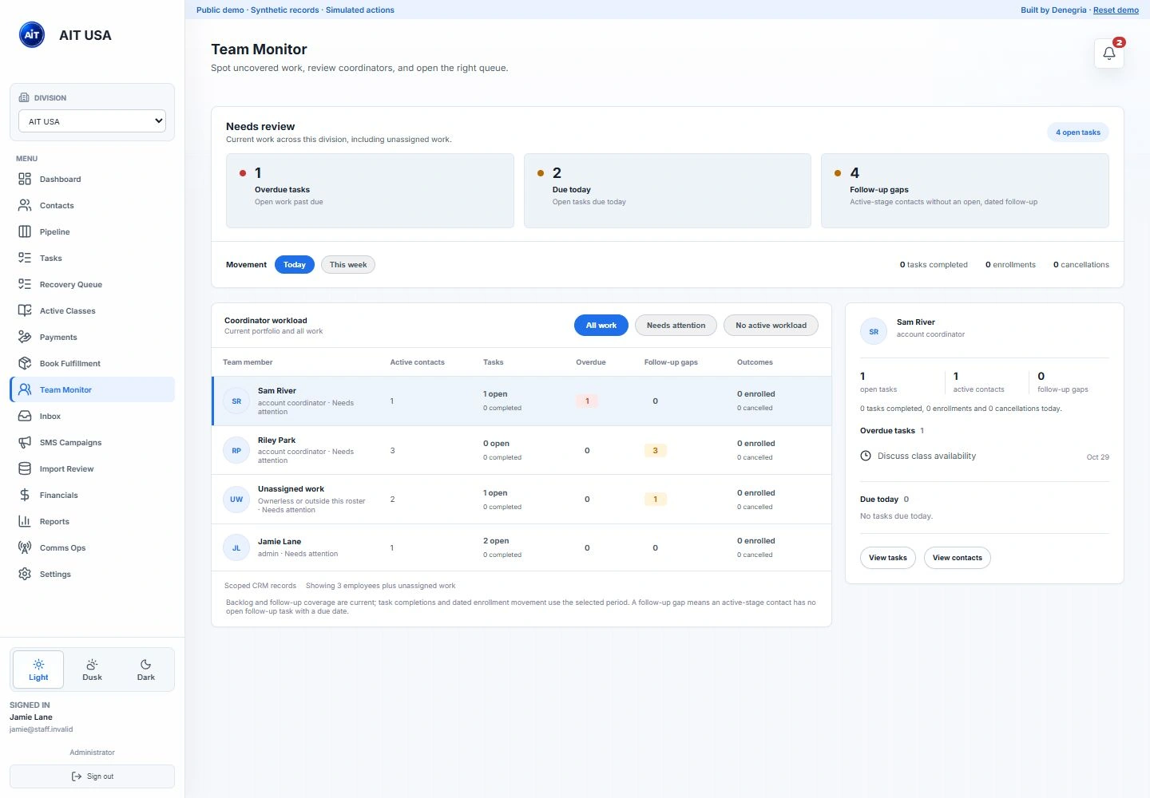Click the Dashboard sidebar icon

tap(25, 179)
